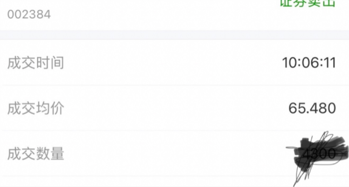
Task: Click the divider line below 成交时间 row
Action: point(175,85)
